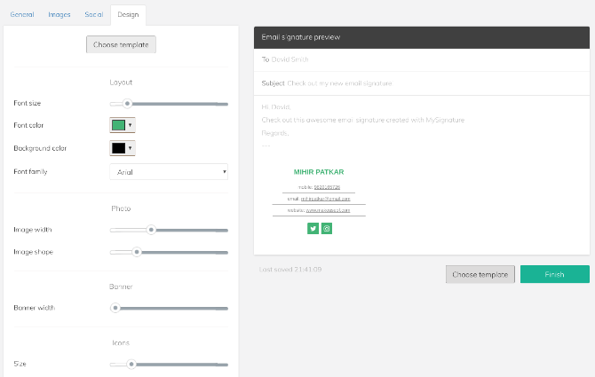Viewport: 595px width, 377px height.
Task: Click the 'Regards,' line in preview
Action: (275, 133)
